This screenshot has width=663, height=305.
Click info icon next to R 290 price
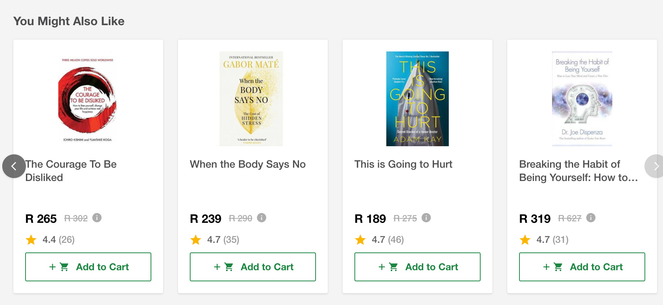click(x=262, y=218)
